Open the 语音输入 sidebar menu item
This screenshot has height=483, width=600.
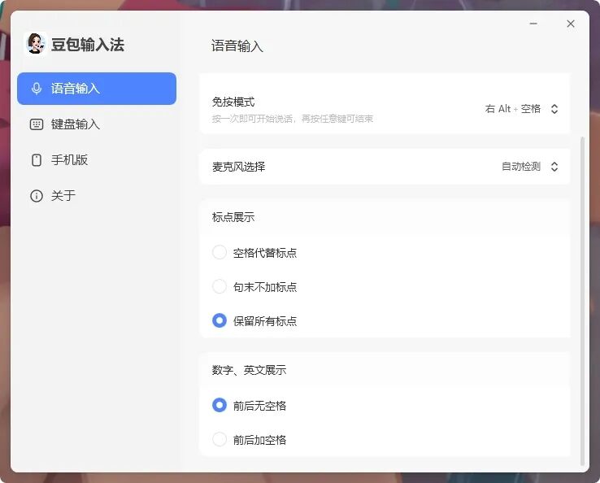click(x=97, y=89)
